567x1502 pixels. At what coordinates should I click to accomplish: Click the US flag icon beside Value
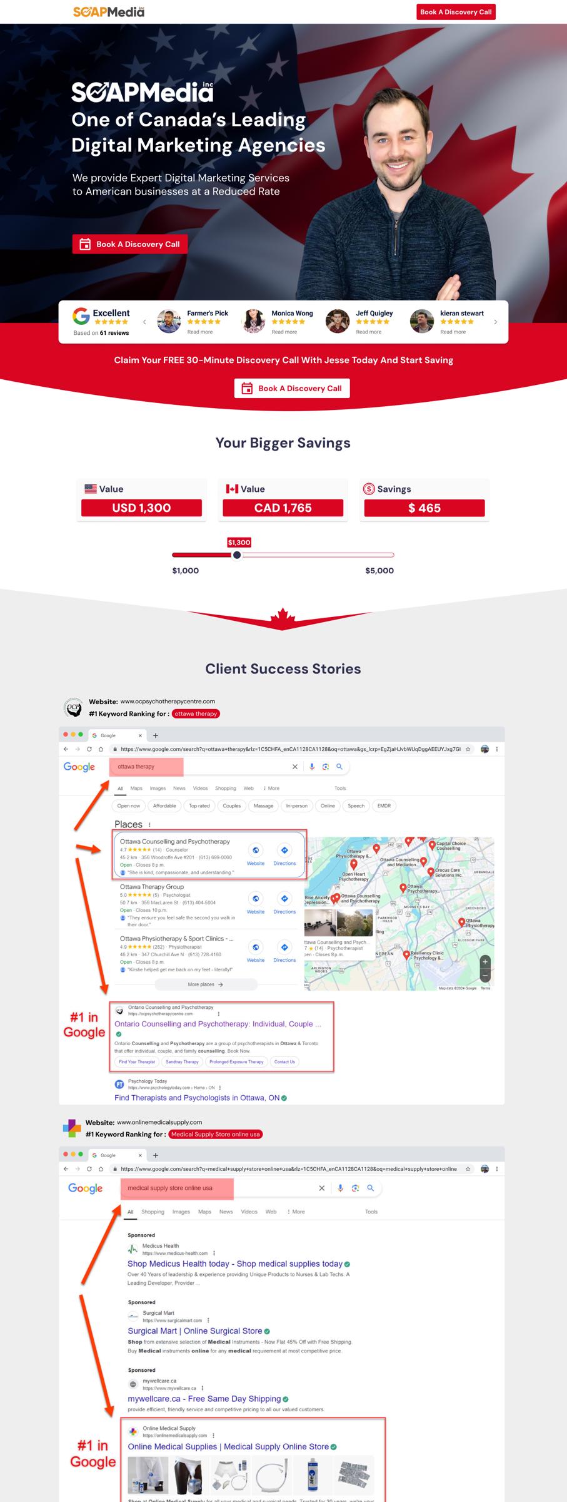[91, 489]
